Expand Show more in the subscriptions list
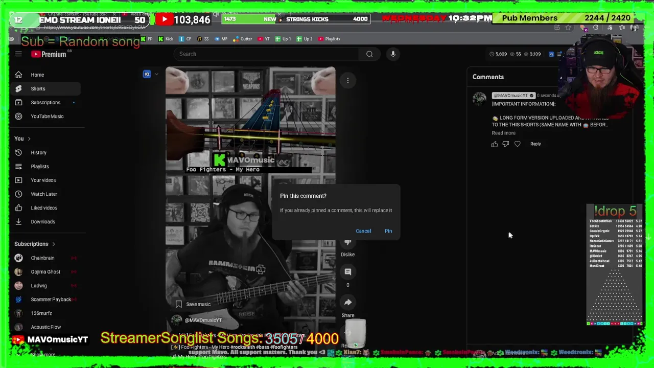 (x=43, y=354)
